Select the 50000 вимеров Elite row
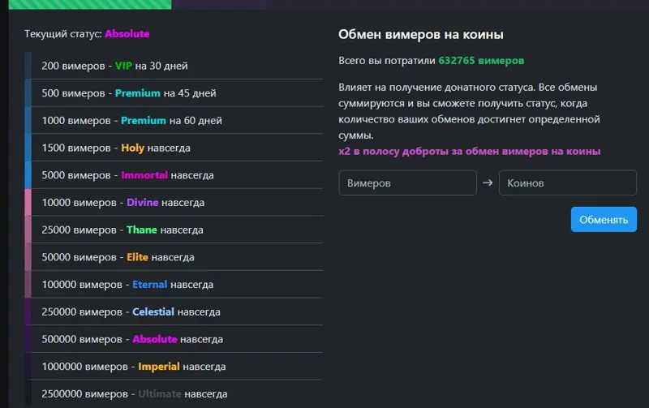The image size is (649, 408). pyautogui.click(x=174, y=257)
